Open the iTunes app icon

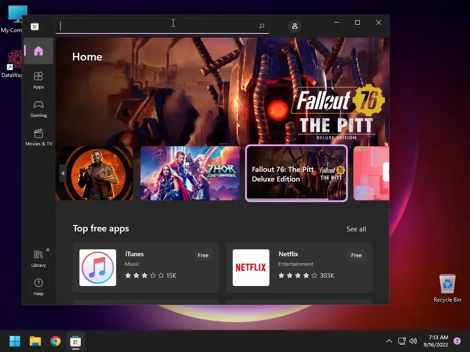tap(98, 268)
